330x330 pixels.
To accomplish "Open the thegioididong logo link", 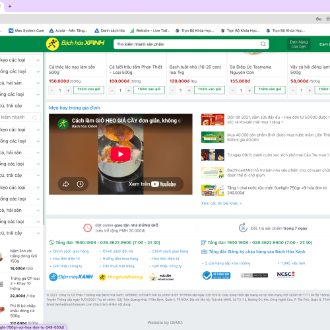I will tap(121, 277).
